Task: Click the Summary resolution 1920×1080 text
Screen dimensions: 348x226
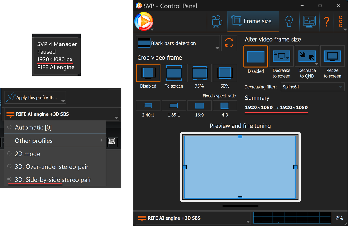Action: coord(276,107)
